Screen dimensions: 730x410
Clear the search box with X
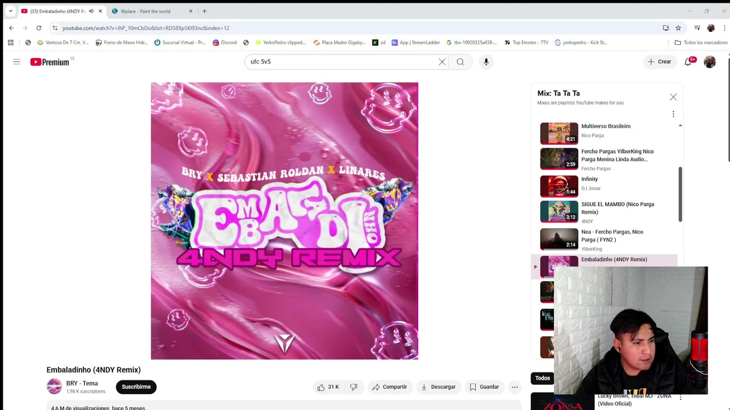point(442,61)
